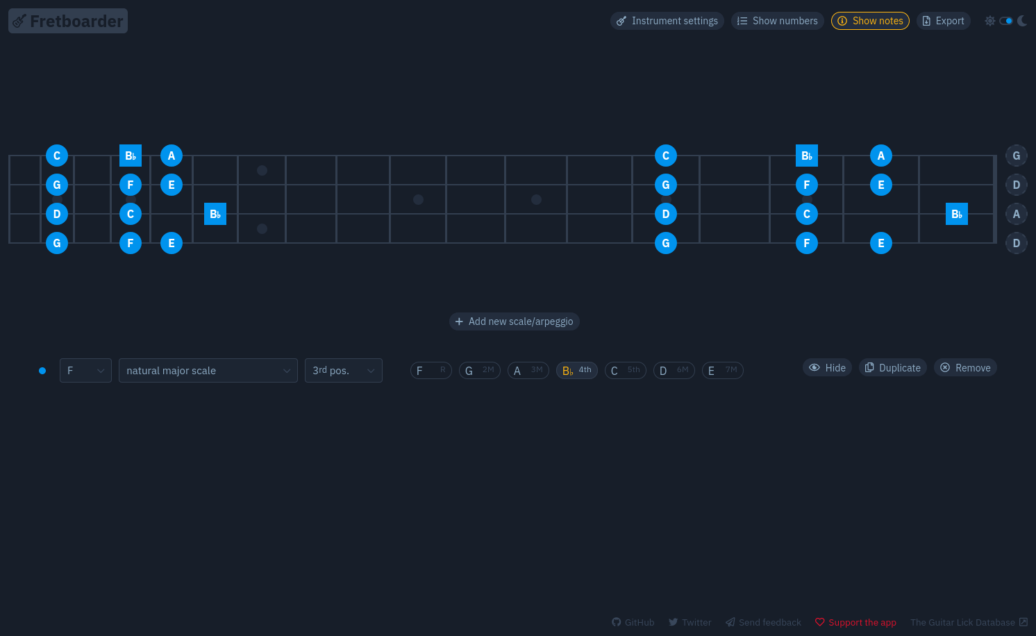Expand the 3rd pos. position dropdown
This screenshot has height=636, width=1036.
tap(343, 370)
